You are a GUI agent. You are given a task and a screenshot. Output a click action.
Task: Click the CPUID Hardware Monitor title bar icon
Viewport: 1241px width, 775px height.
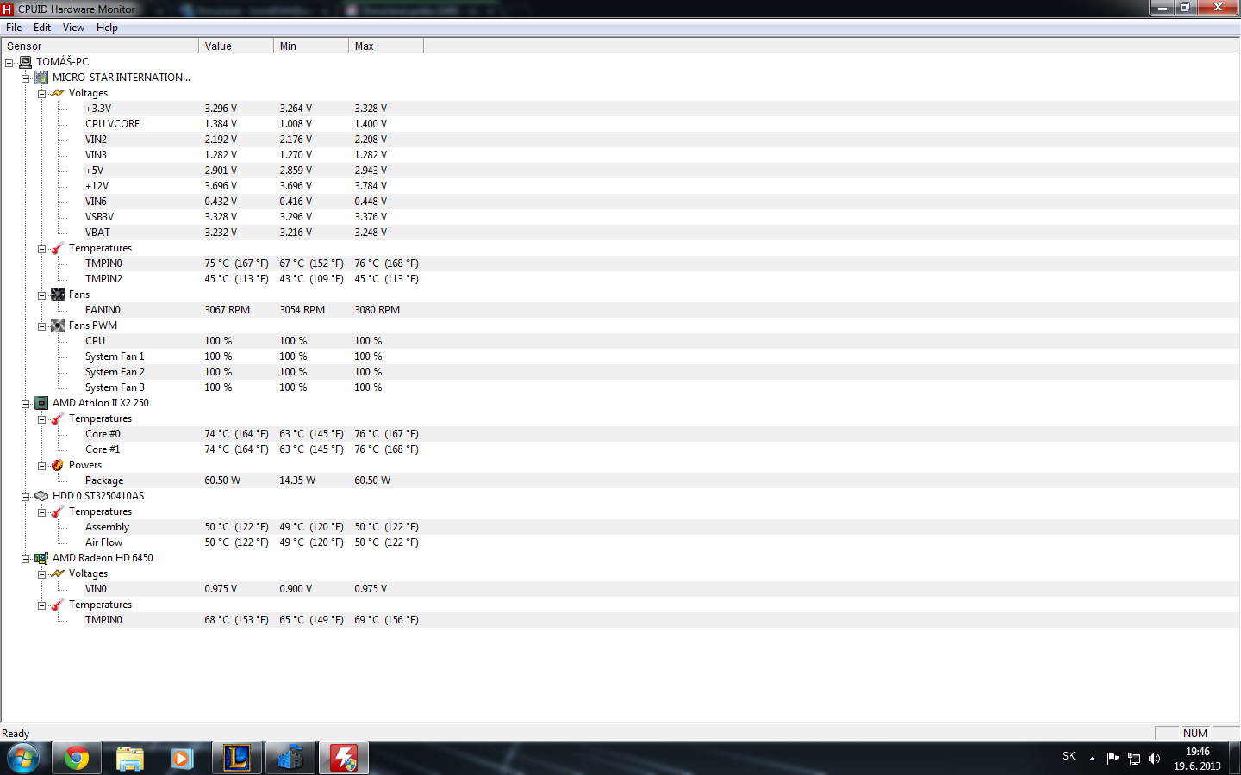coord(8,9)
